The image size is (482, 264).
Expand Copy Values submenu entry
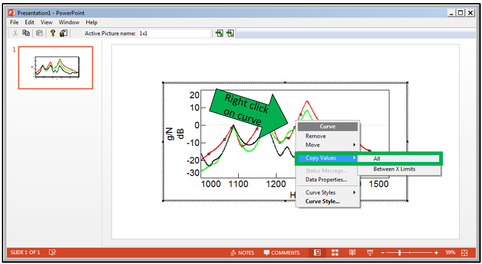click(328, 158)
